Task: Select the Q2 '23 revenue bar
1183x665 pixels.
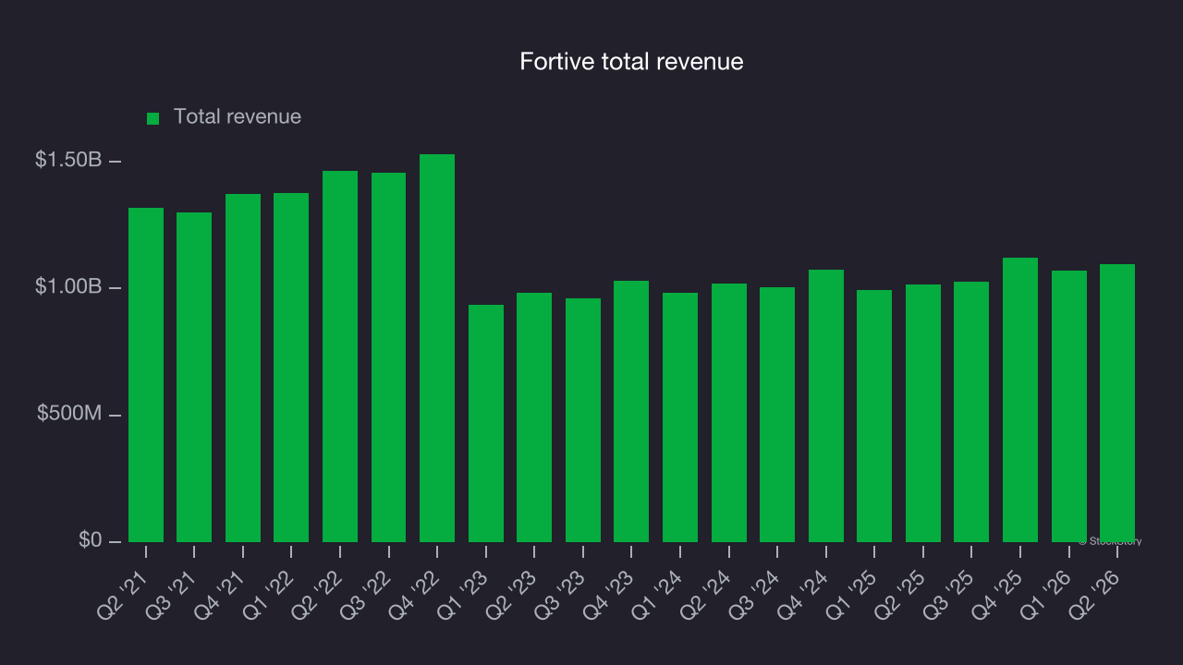Action: (534, 417)
